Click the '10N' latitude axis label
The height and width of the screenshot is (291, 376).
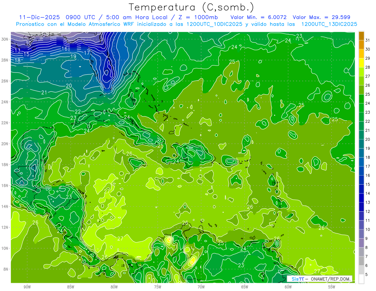pos(5,248)
